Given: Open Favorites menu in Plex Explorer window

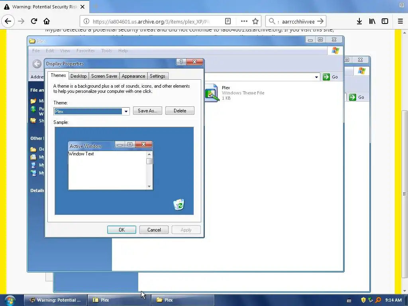Looking at the screenshot, I should [86, 51].
